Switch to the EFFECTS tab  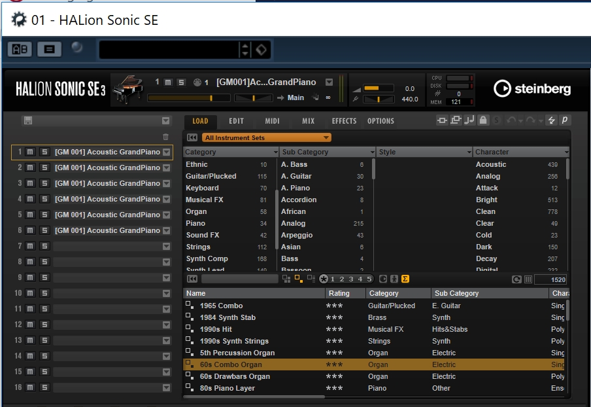click(344, 121)
